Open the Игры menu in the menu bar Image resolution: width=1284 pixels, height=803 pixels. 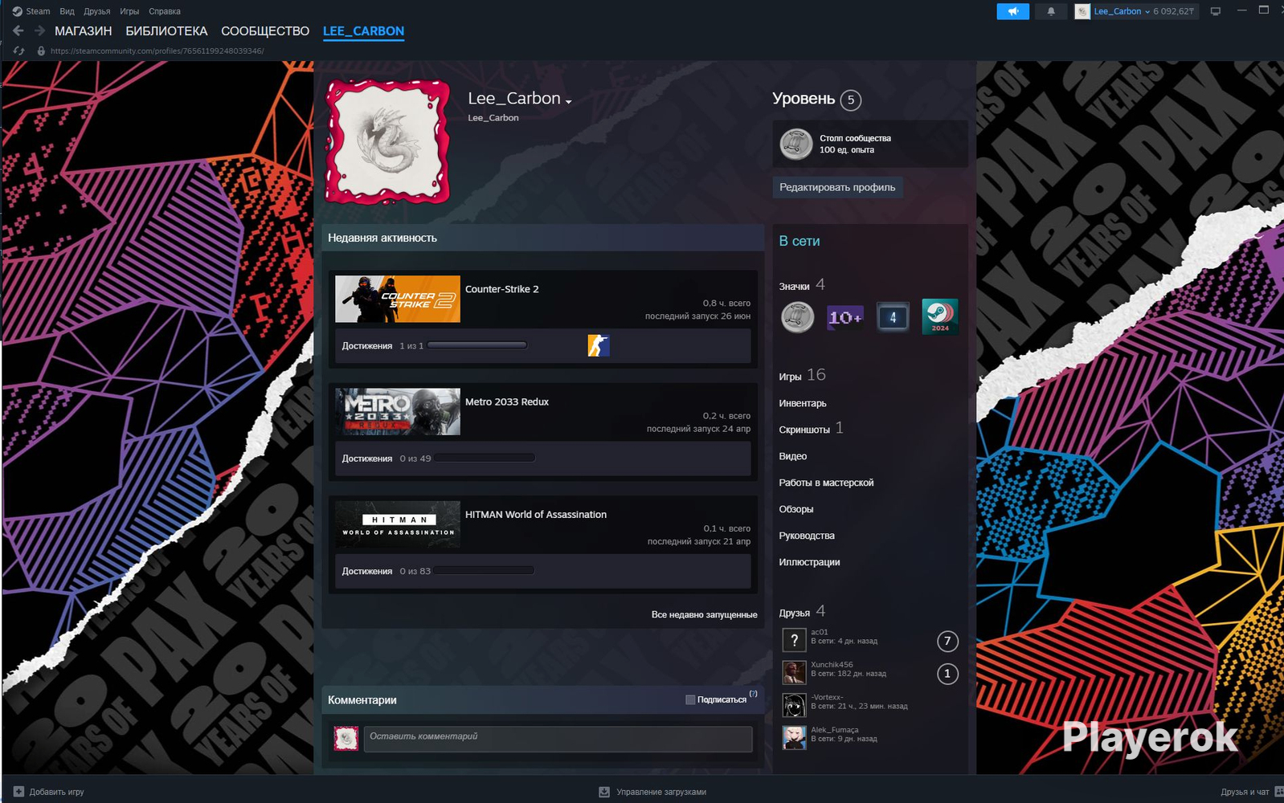(x=129, y=11)
